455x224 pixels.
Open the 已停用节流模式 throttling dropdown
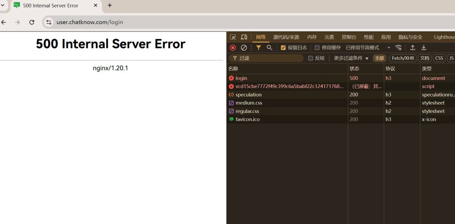[x=368, y=48]
